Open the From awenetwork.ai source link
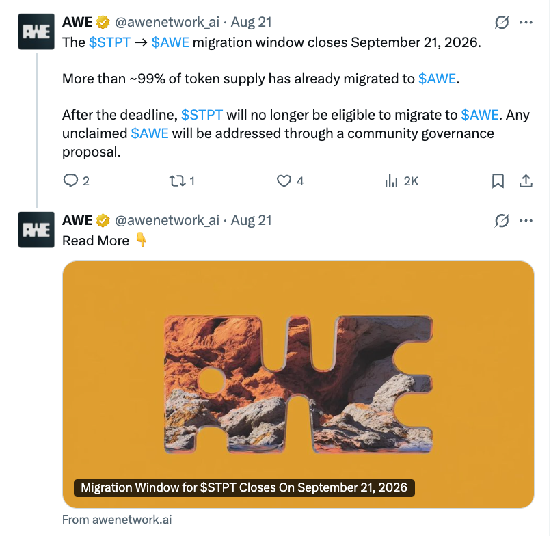This screenshot has width=551, height=536. pyautogui.click(x=117, y=520)
